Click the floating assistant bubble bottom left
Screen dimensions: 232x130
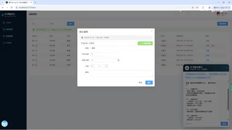click(5, 123)
